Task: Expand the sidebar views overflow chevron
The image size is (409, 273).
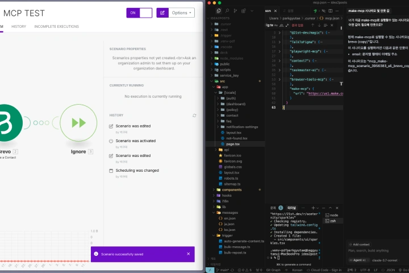Action: tap(252, 11)
